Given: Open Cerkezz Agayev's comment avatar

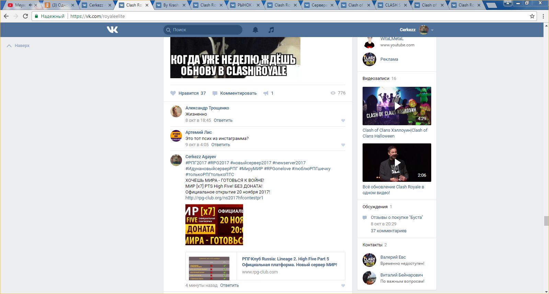Looking at the screenshot, I should pos(176,160).
